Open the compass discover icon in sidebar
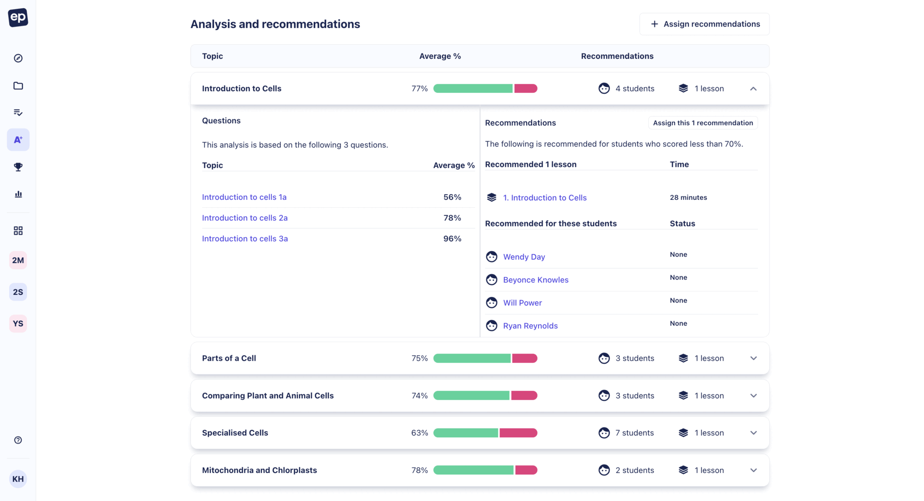 18,58
